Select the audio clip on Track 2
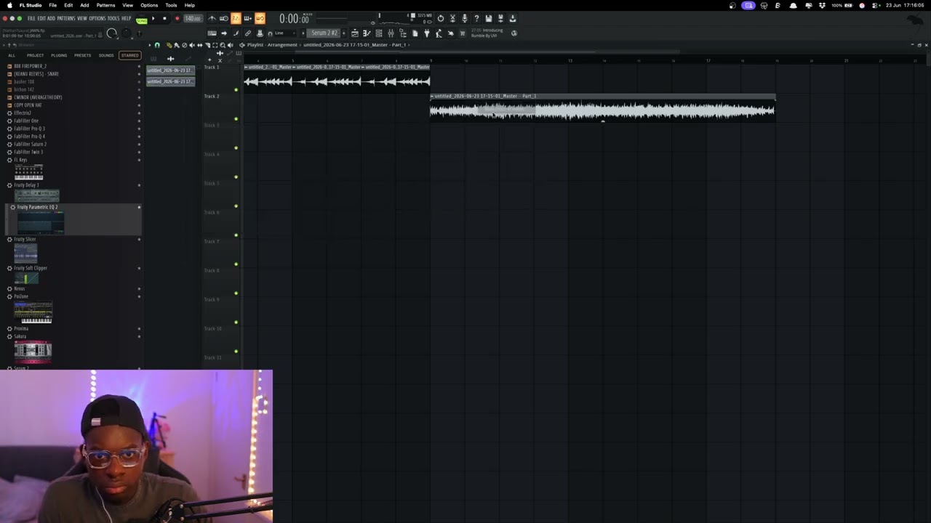This screenshot has height=523, width=931. (x=602, y=106)
